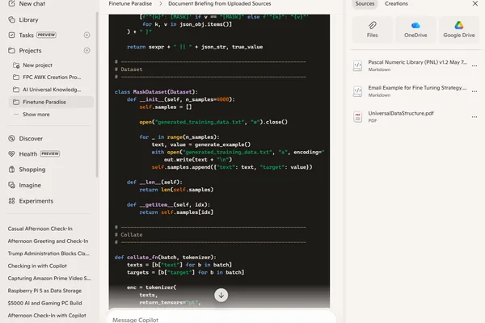Open Library from sidebar

pos(28,19)
